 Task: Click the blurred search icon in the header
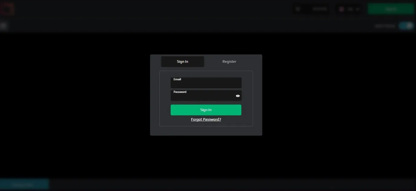pos(298,9)
